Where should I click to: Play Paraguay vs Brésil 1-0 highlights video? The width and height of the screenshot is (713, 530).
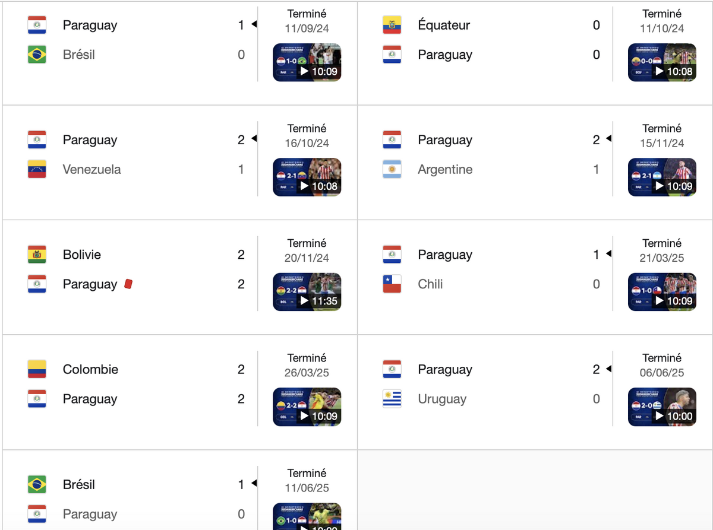307,62
